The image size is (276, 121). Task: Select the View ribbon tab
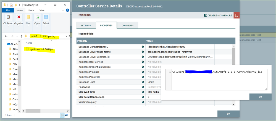[42, 10]
